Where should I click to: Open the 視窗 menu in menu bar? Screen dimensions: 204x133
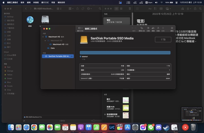point(53,3)
